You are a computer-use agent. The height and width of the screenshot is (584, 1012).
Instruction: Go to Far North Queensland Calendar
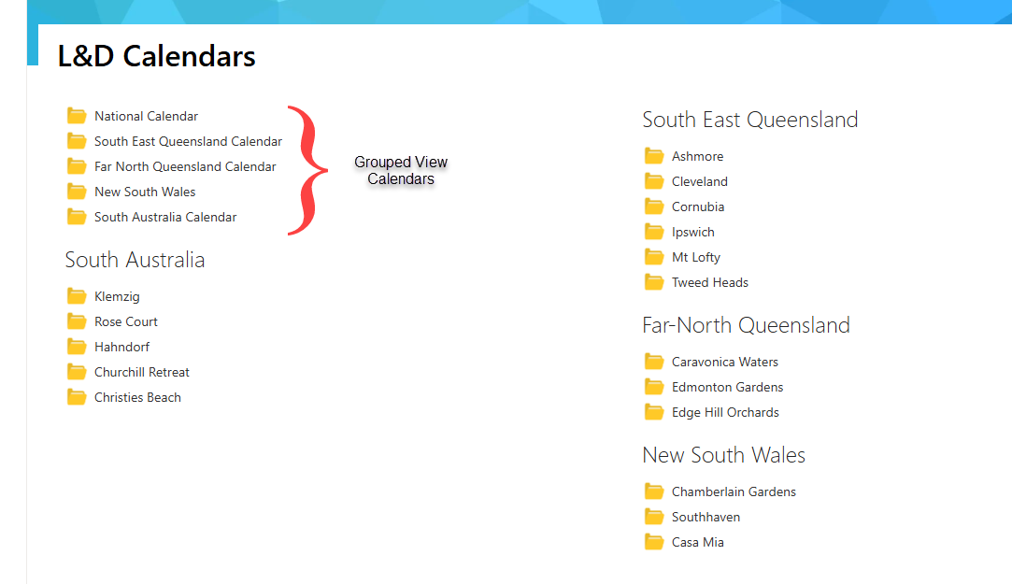[185, 166]
